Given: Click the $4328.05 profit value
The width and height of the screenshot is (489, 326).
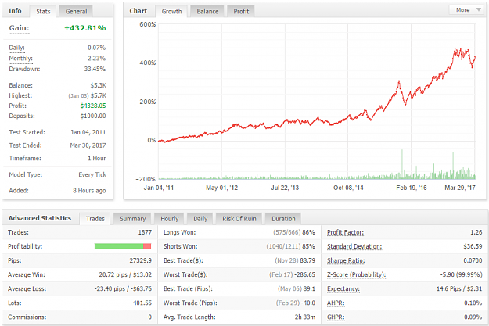Looking at the screenshot, I should [93, 106].
